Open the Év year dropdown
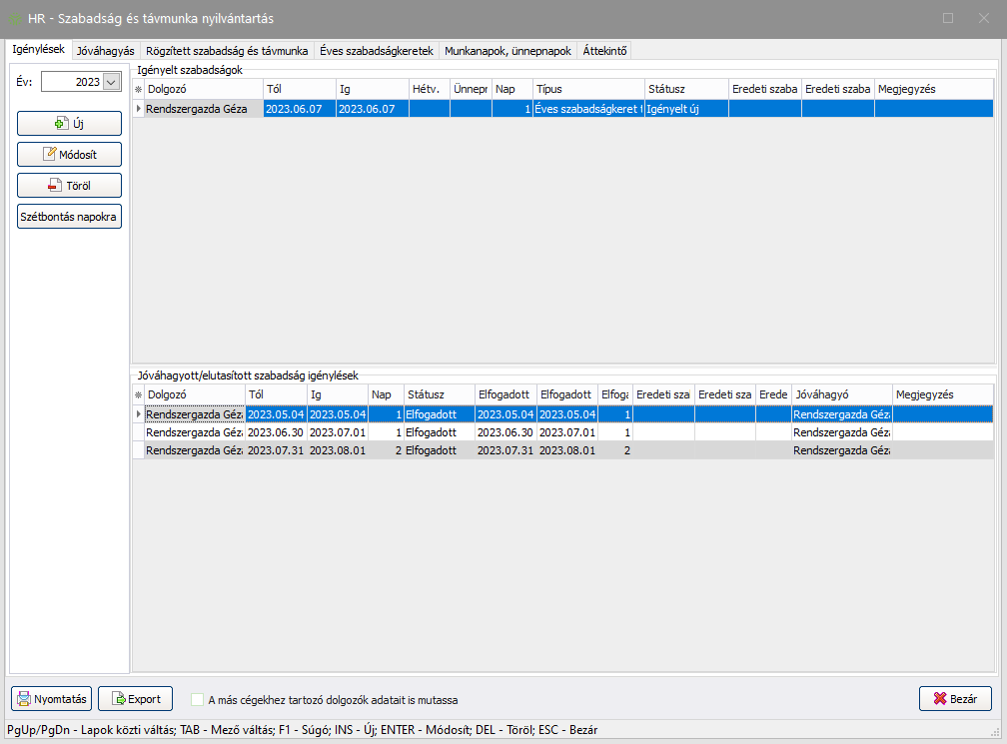Screen dimensions: 1007x744 pos(111,83)
